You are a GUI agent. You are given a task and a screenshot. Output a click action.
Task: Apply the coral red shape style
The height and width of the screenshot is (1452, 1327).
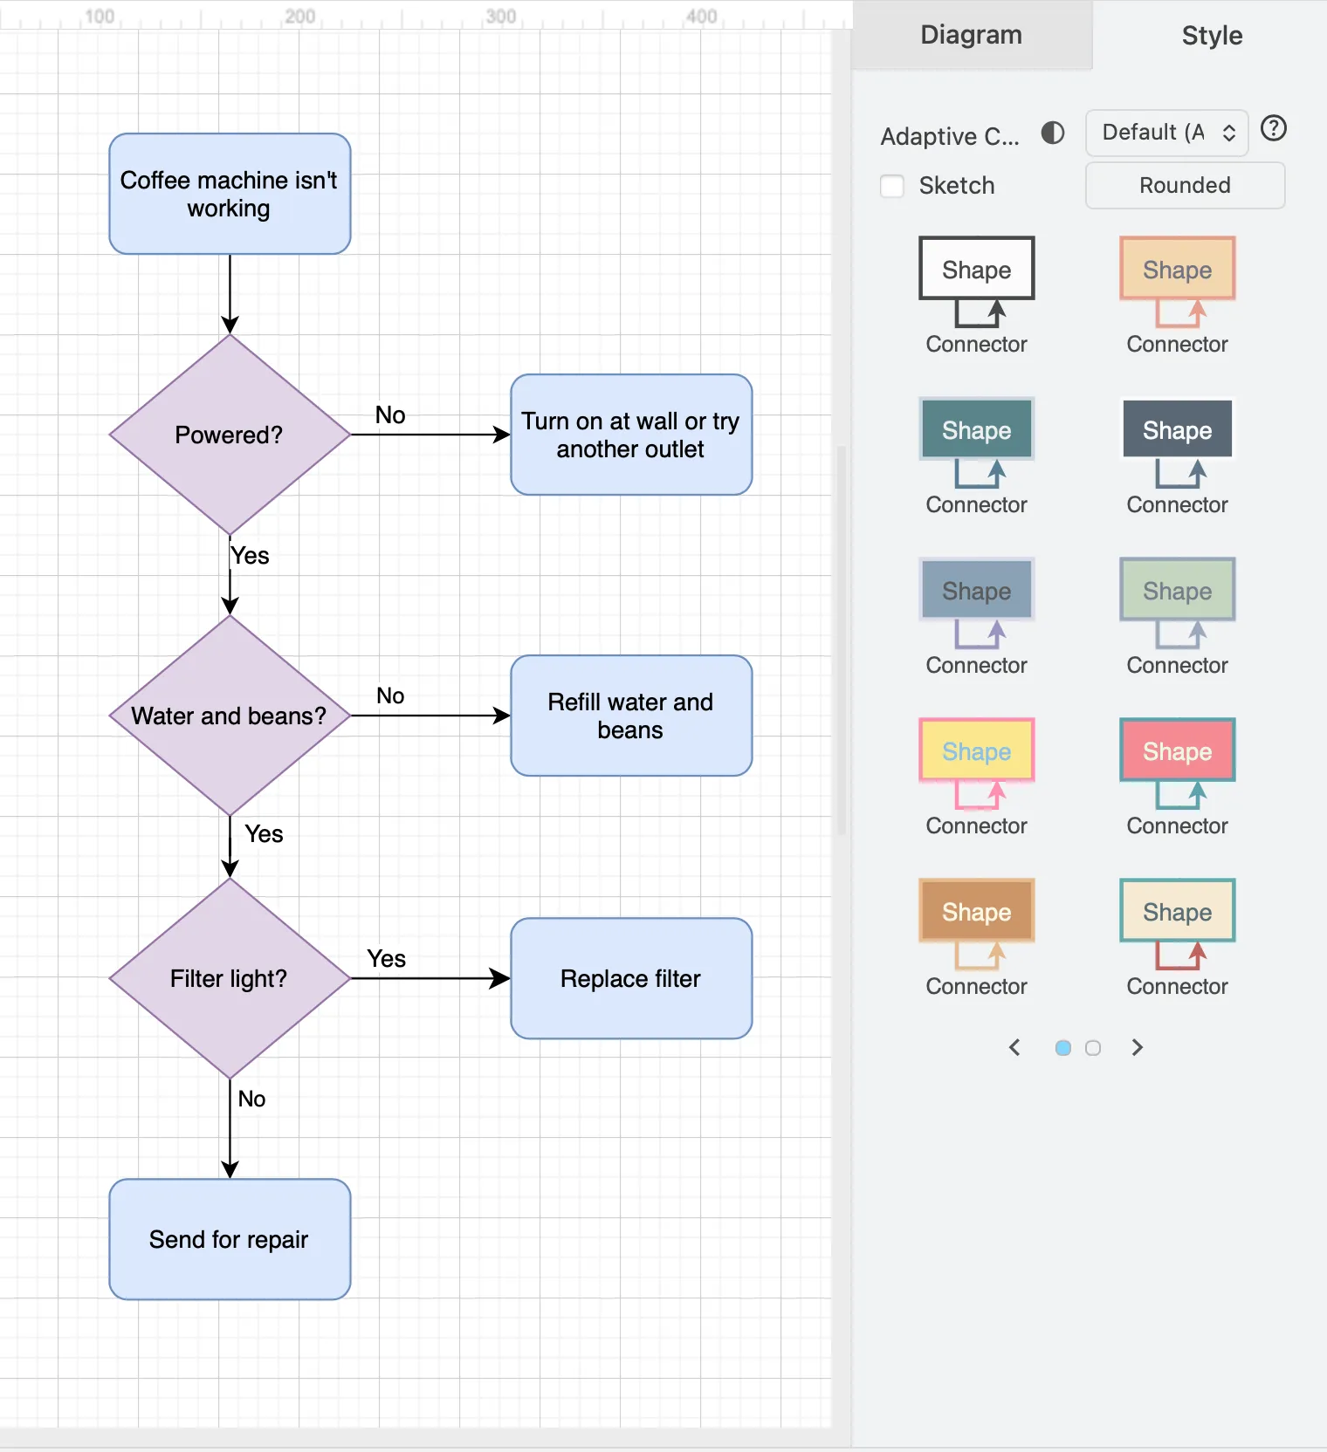(1177, 777)
